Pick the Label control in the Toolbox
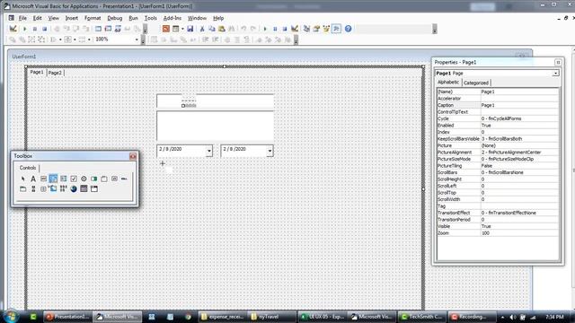The image size is (575, 323). pos(33,179)
